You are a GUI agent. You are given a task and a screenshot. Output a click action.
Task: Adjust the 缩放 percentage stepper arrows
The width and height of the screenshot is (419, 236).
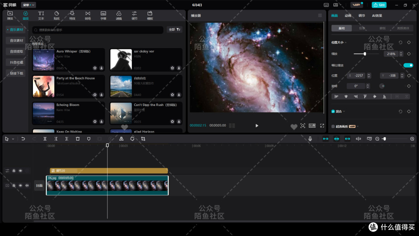point(401,54)
